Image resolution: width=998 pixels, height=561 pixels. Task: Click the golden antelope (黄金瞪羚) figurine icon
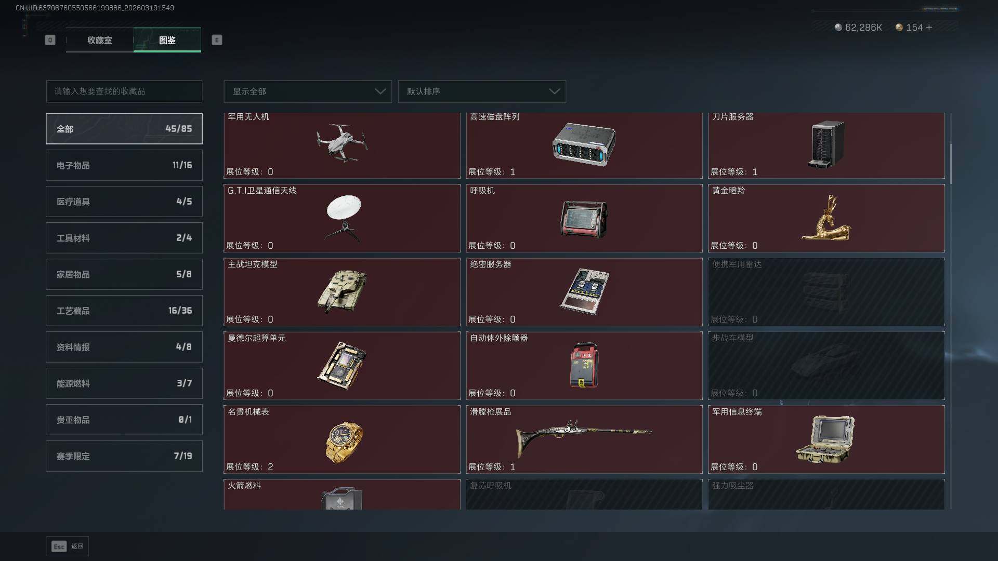(x=826, y=218)
